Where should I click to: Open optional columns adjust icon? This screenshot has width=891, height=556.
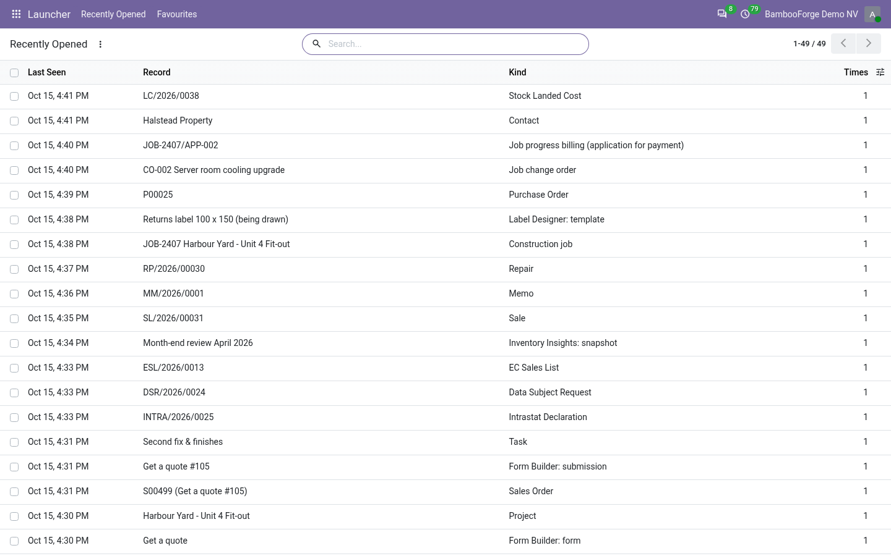click(880, 72)
